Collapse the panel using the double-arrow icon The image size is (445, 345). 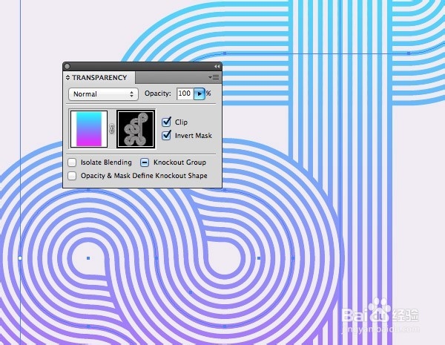(x=217, y=67)
